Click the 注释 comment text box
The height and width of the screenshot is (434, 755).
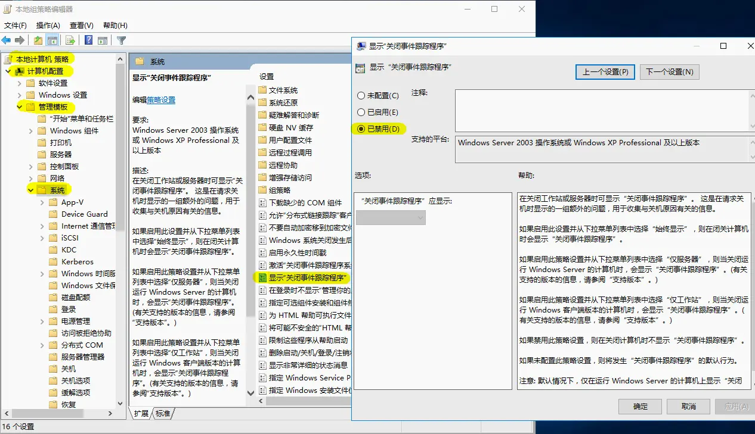(601, 111)
